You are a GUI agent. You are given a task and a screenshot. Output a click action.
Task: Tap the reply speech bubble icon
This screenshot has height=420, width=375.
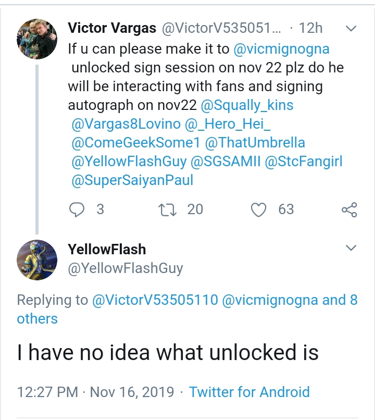point(77,209)
